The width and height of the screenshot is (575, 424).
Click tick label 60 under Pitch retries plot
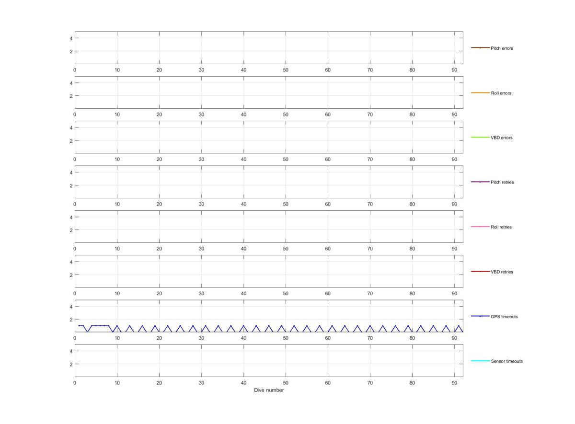coord(328,204)
